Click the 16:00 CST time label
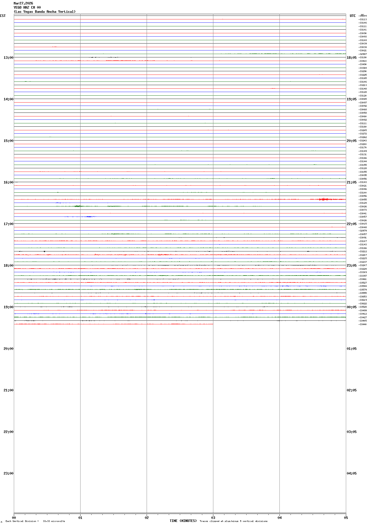 coord(8,182)
